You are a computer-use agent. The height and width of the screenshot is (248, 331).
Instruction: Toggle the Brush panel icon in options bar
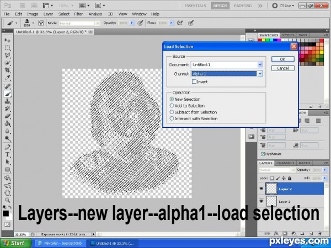pos(41,23)
